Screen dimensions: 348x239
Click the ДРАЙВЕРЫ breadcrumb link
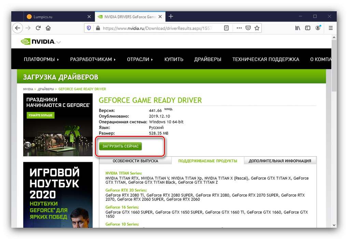pyautogui.click(x=46, y=89)
